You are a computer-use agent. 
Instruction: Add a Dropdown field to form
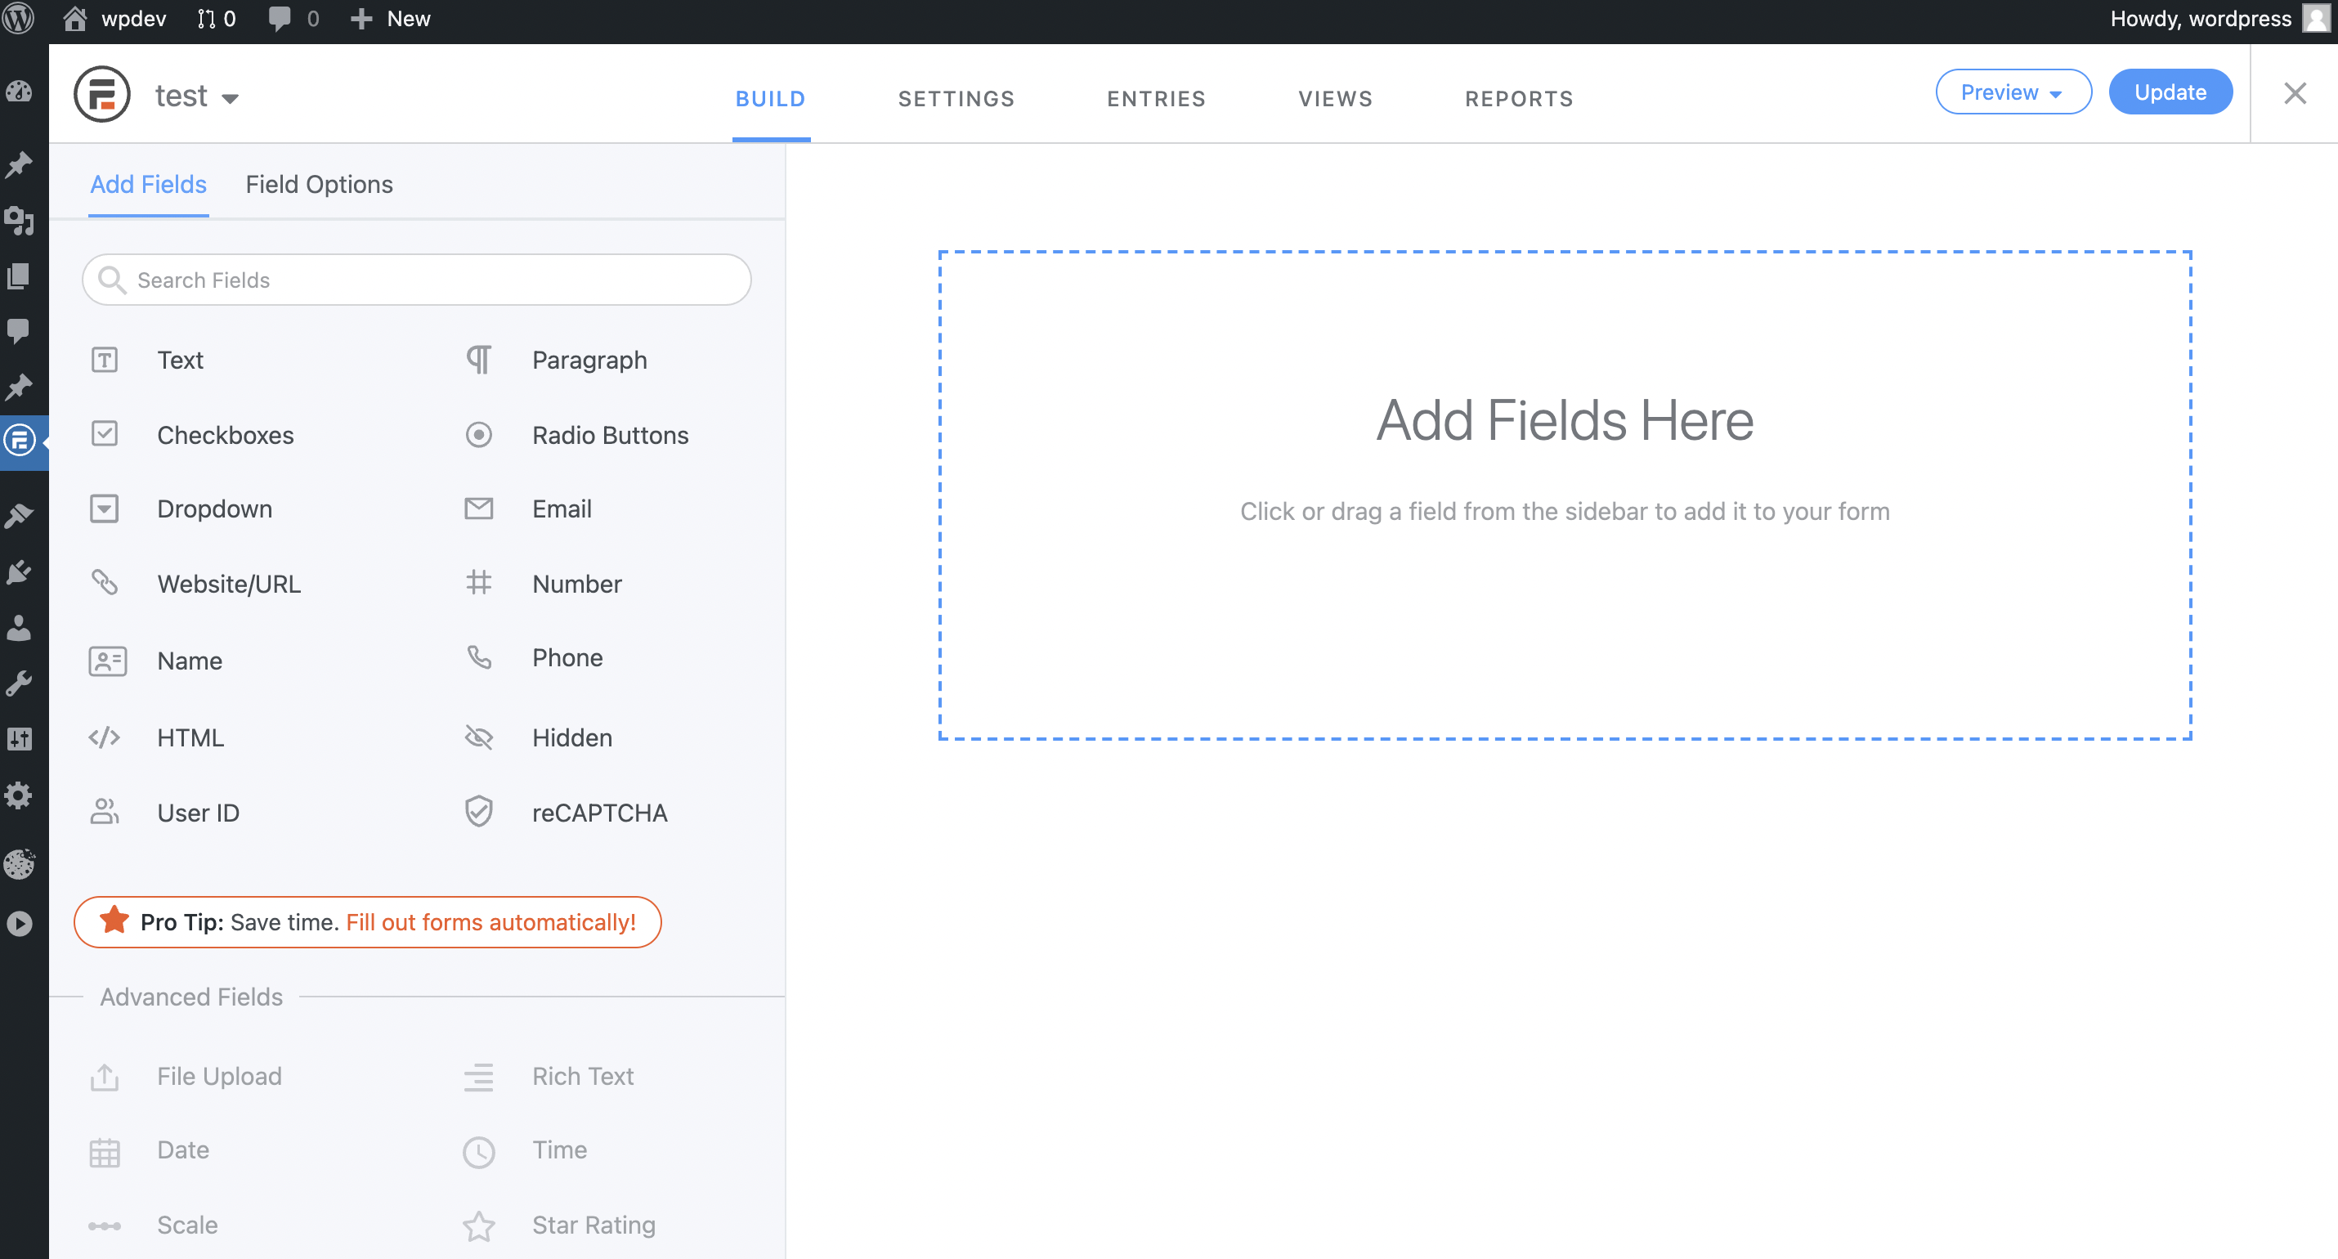pos(214,509)
